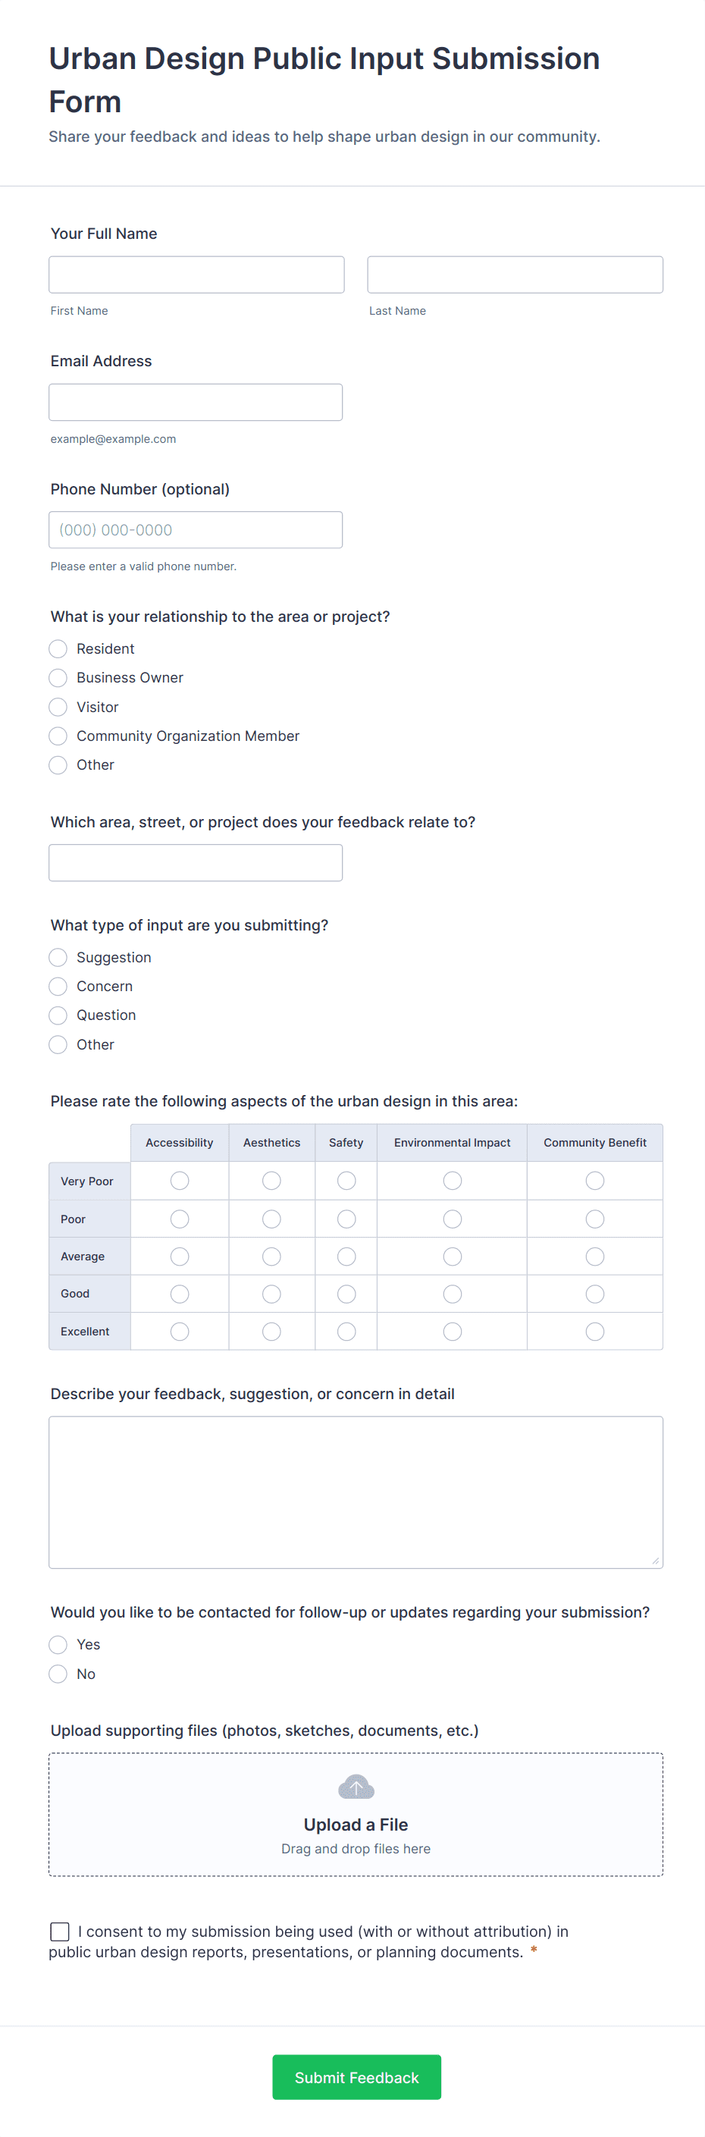The width and height of the screenshot is (705, 2137).
Task: Select Community Organization Member option
Action: pyautogui.click(x=58, y=736)
